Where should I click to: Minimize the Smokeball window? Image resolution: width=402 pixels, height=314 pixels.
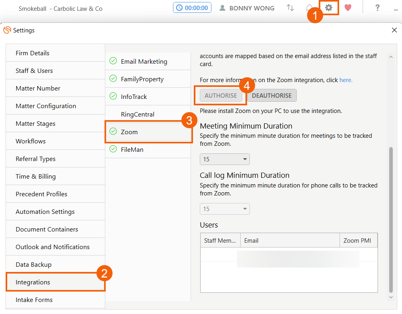pos(396,10)
